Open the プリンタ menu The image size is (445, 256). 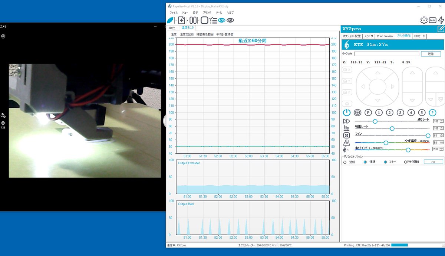207,13
